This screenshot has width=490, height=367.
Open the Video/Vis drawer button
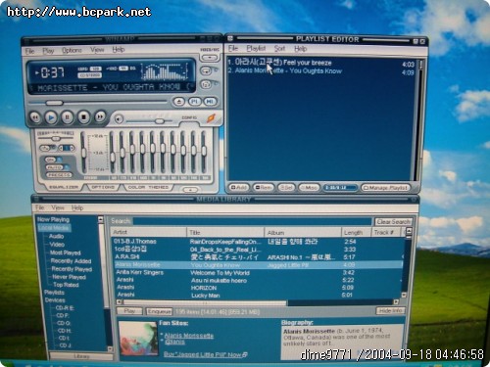coord(210,58)
